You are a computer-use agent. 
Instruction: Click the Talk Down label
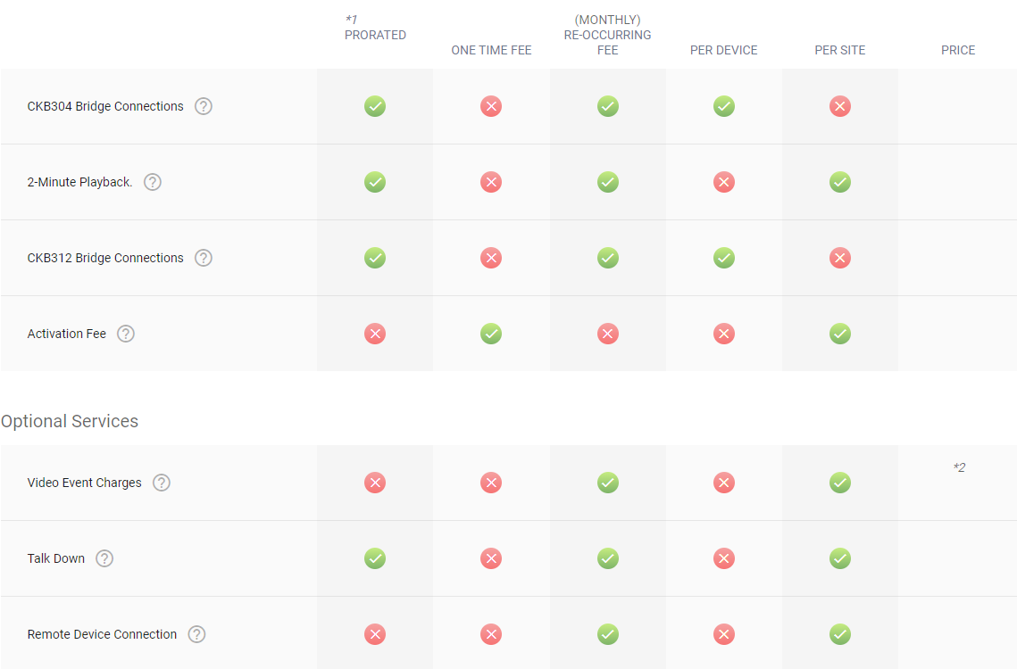pos(55,558)
